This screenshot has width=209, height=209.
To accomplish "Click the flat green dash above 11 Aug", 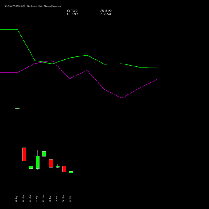I will pyautogui.click(x=18, y=109).
